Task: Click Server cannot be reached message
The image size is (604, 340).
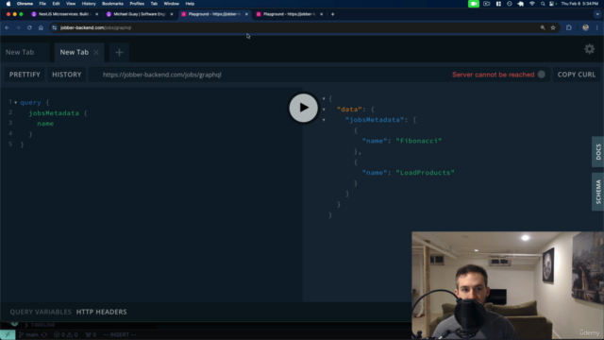Action: [493, 75]
